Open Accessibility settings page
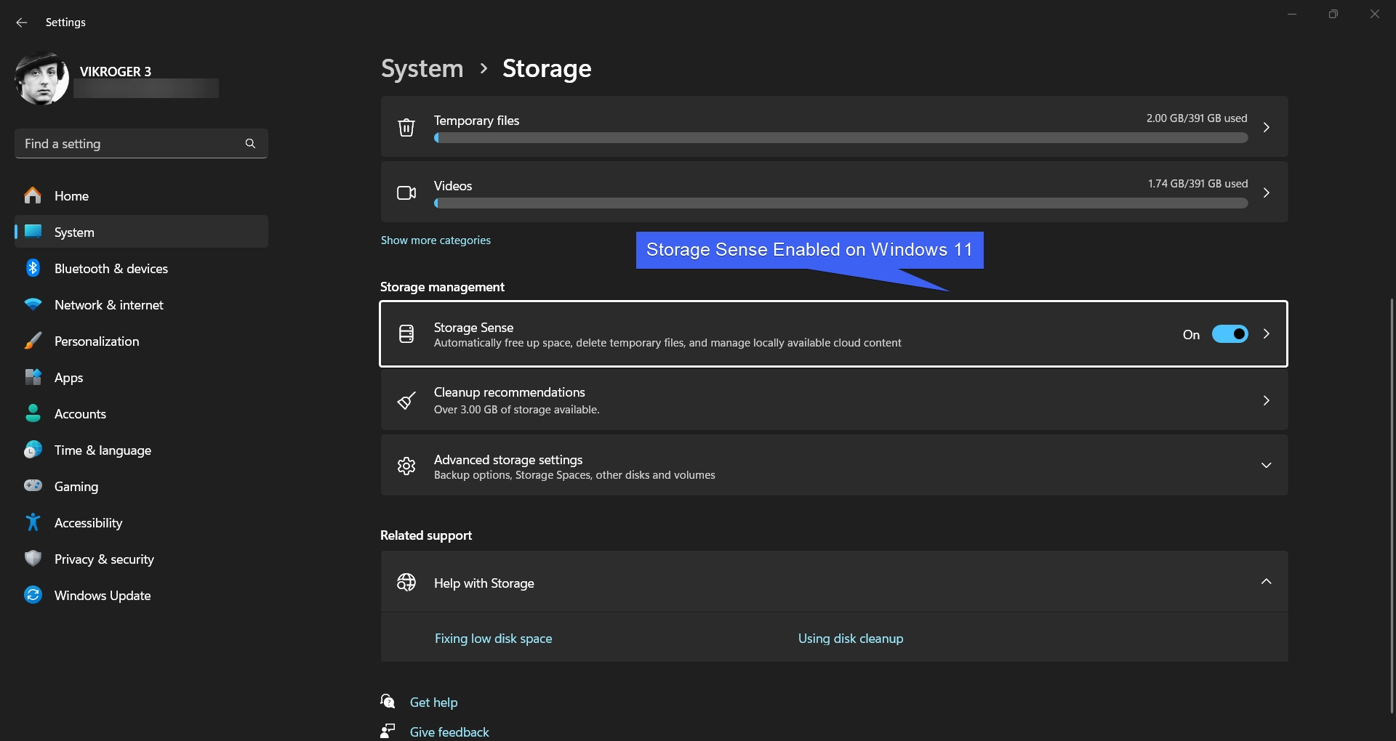Viewport: 1396px width, 741px height. tap(141, 522)
